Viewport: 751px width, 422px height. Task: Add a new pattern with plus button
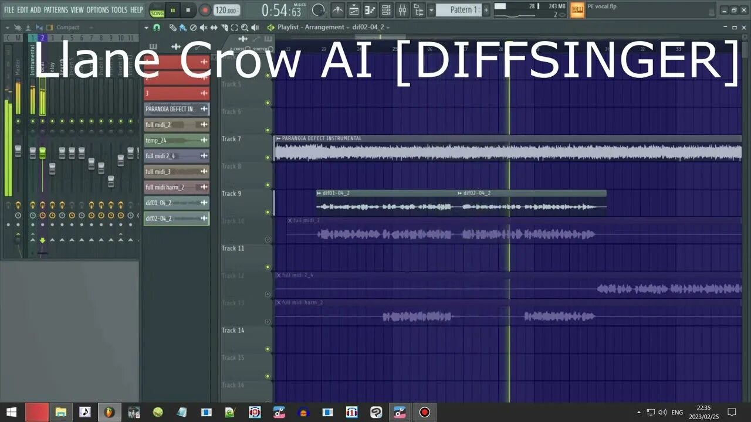486,10
